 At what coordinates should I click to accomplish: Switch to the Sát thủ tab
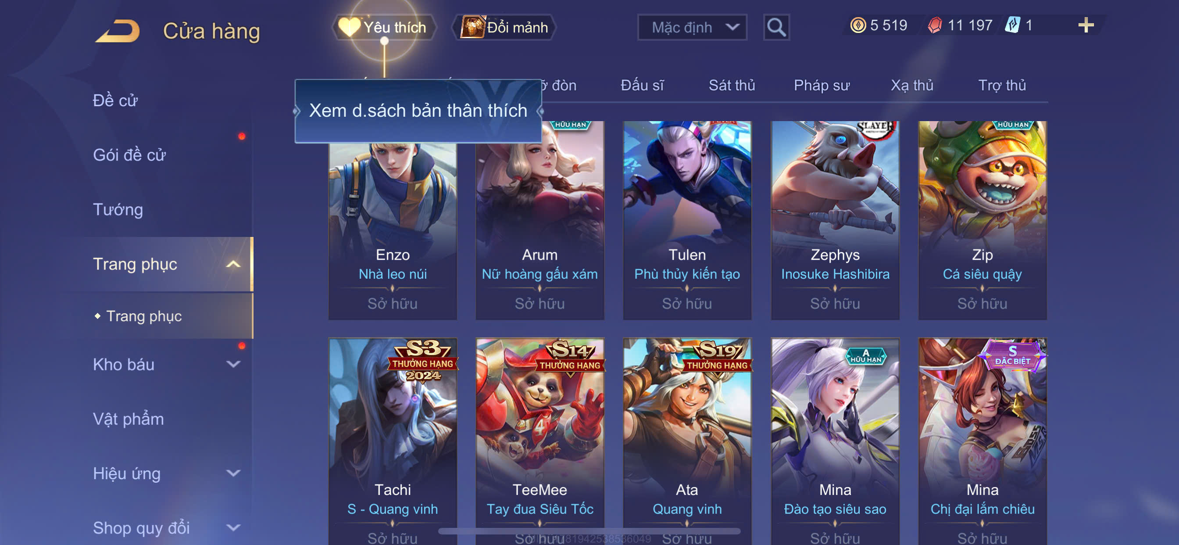pos(731,85)
